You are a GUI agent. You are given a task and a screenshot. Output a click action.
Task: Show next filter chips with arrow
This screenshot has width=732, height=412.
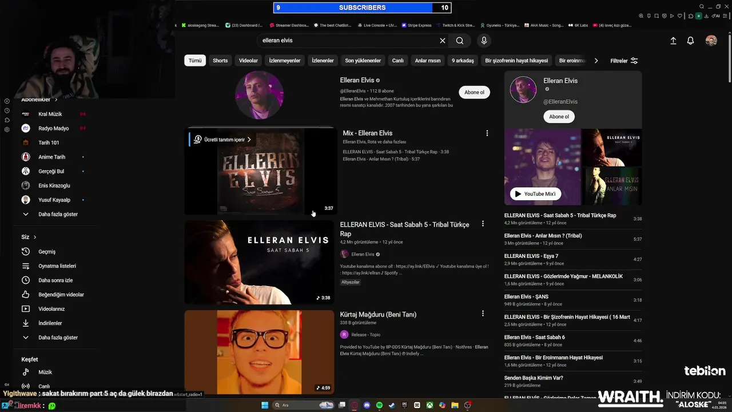596,61
